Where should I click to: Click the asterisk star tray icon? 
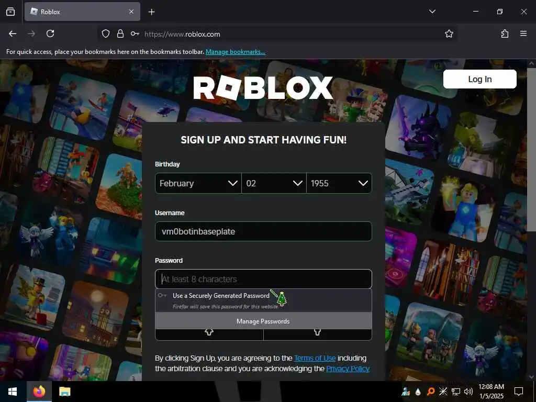click(443, 392)
